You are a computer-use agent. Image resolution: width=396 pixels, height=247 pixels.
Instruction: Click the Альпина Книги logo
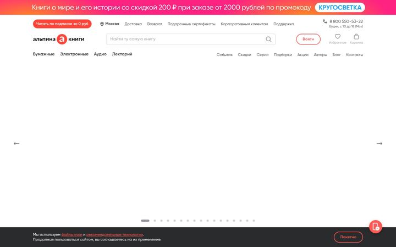click(59, 39)
